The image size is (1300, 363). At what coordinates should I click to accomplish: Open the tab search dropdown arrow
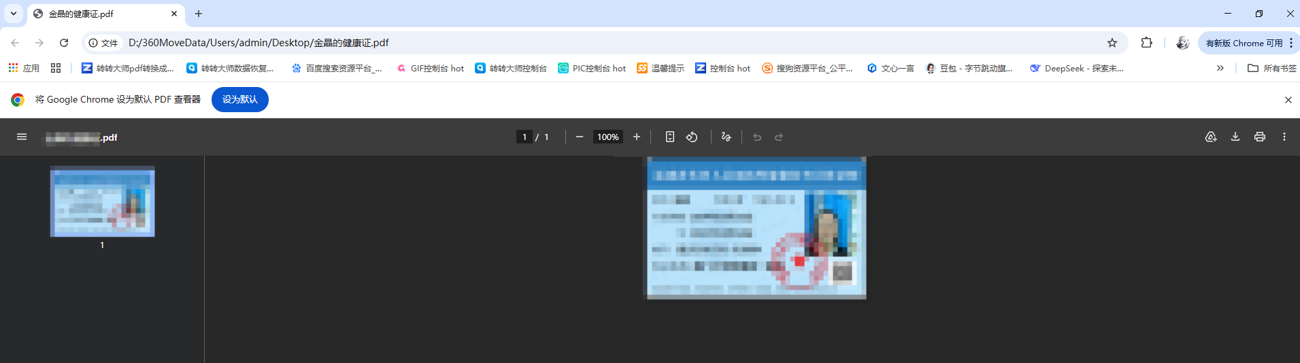pyautogui.click(x=14, y=14)
